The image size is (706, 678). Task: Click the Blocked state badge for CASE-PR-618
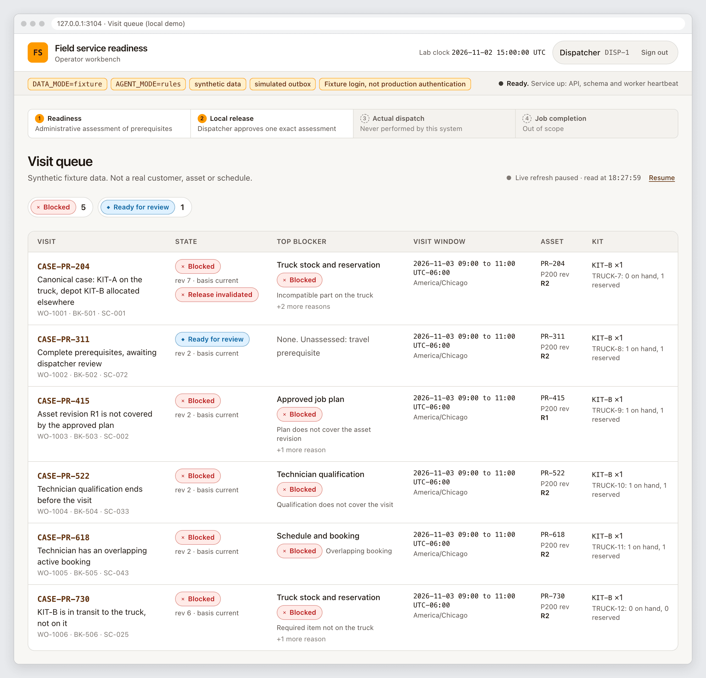click(x=198, y=537)
